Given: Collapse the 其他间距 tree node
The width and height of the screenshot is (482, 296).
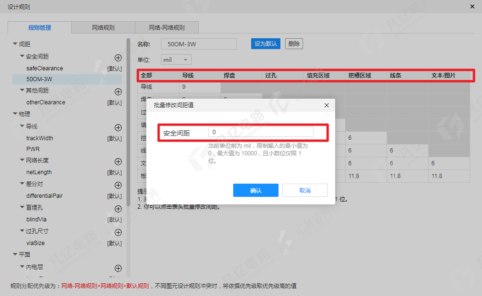Looking at the screenshot, I should point(22,90).
